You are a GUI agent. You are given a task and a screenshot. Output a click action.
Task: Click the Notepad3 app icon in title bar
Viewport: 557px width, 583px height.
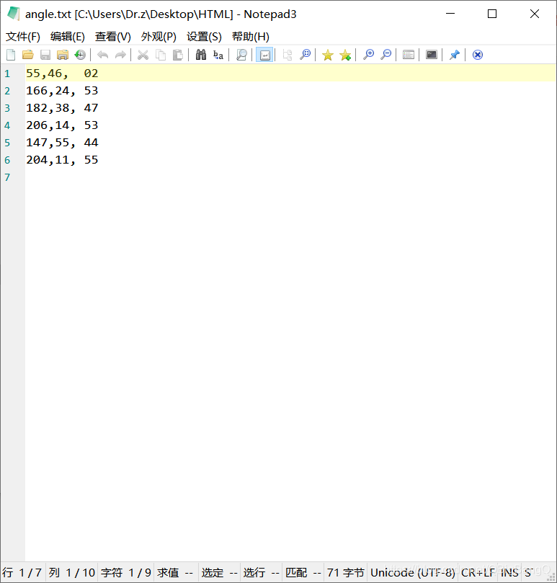click(13, 14)
